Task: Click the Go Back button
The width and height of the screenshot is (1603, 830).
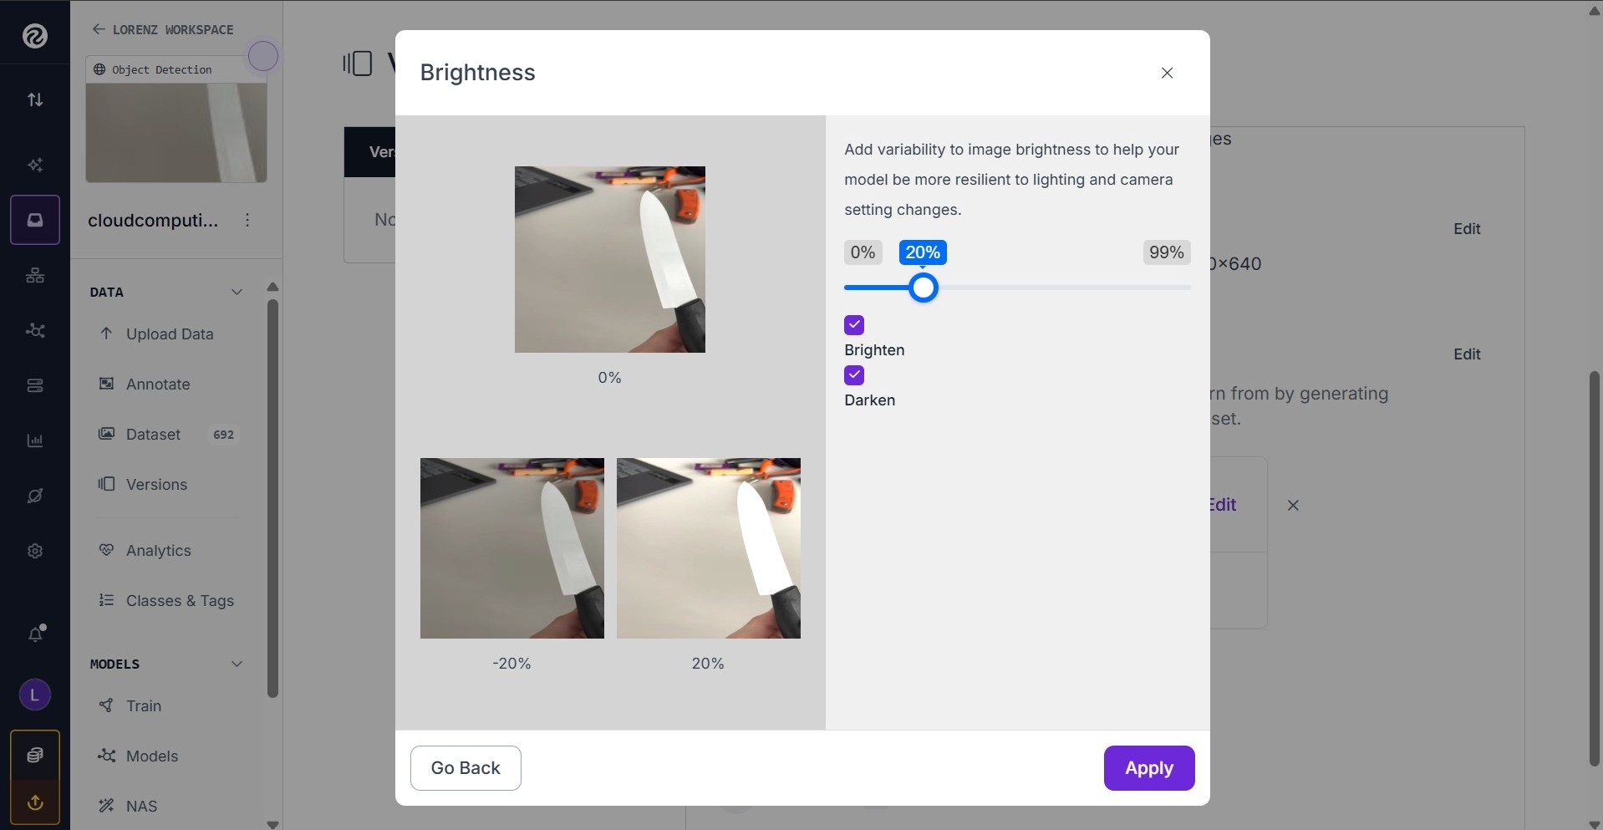Action: [466, 768]
